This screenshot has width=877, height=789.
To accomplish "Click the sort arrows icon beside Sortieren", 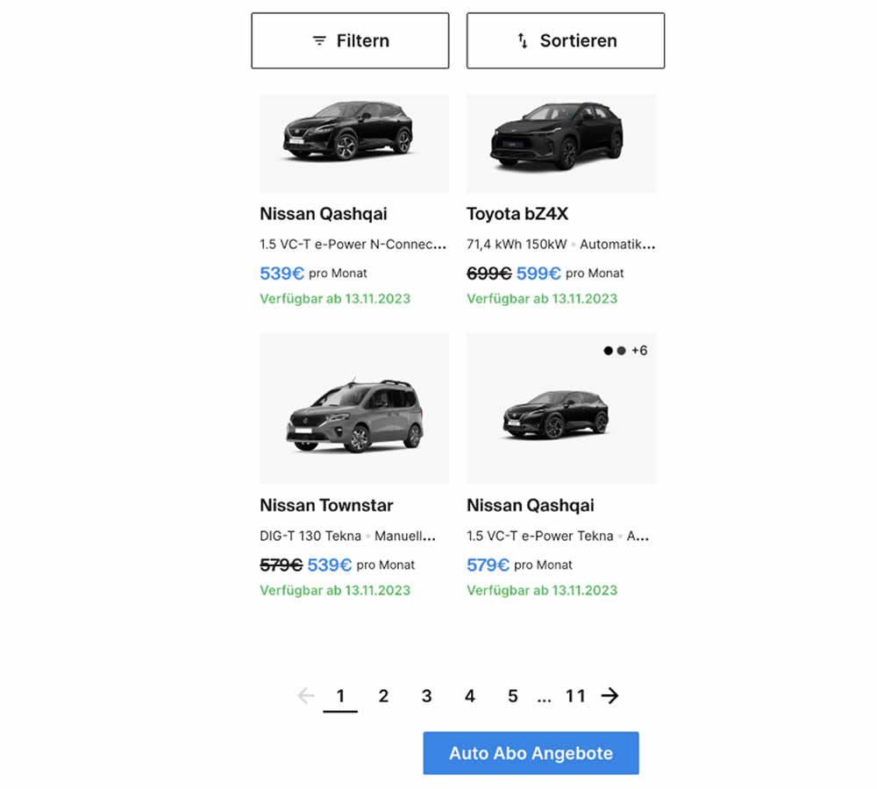I will click(x=523, y=41).
